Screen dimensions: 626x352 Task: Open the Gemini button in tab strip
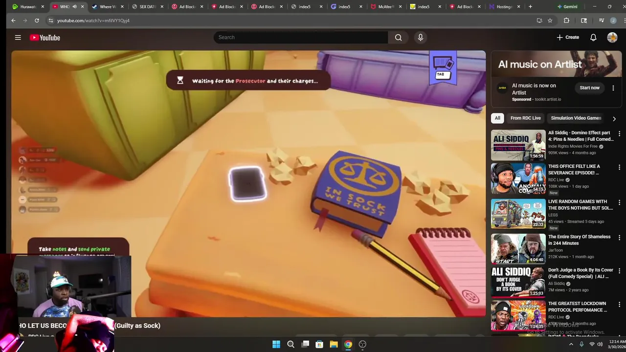coord(567,7)
